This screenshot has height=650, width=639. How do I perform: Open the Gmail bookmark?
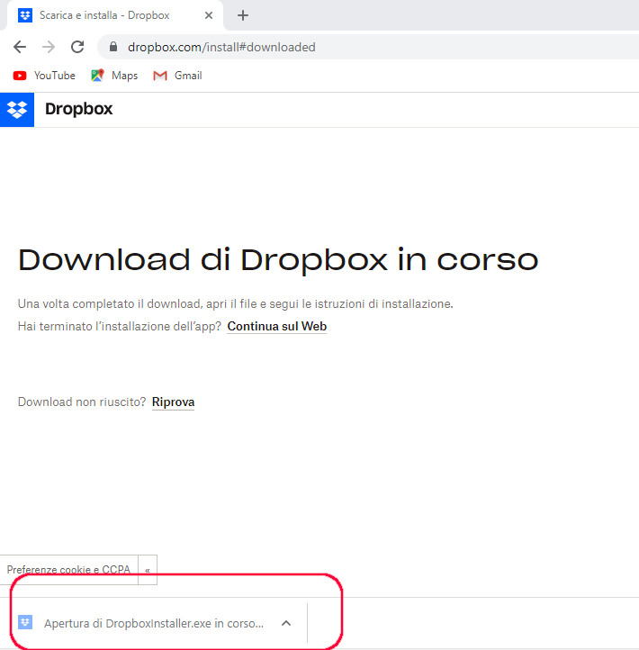click(178, 76)
